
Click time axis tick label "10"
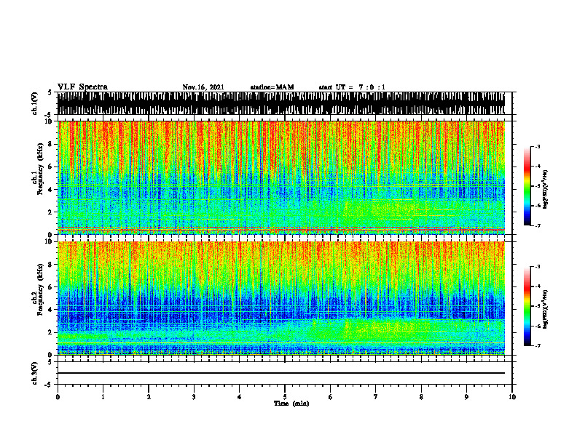[x=512, y=397]
